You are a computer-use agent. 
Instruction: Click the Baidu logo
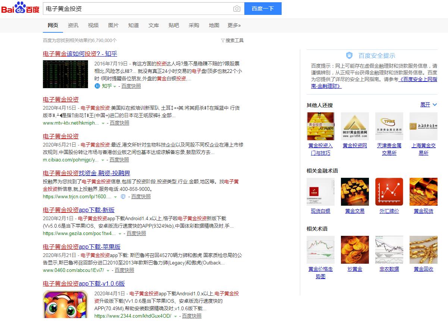20,8
